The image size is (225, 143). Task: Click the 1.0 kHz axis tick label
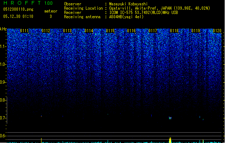tap(3, 64)
